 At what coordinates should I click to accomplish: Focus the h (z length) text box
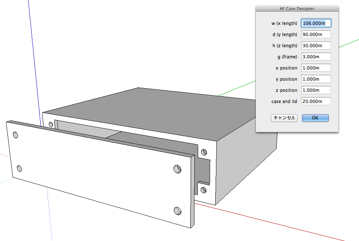316,46
